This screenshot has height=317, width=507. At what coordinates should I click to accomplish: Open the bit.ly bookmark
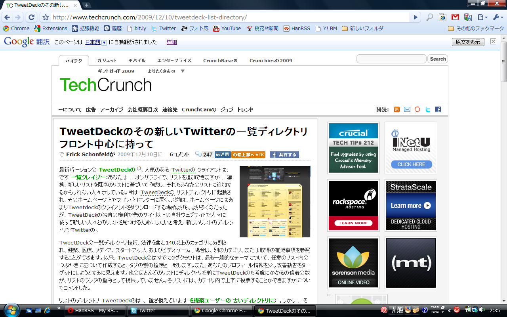pos(136,29)
